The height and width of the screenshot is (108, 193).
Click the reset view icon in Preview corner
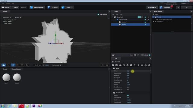[x=109, y=18]
